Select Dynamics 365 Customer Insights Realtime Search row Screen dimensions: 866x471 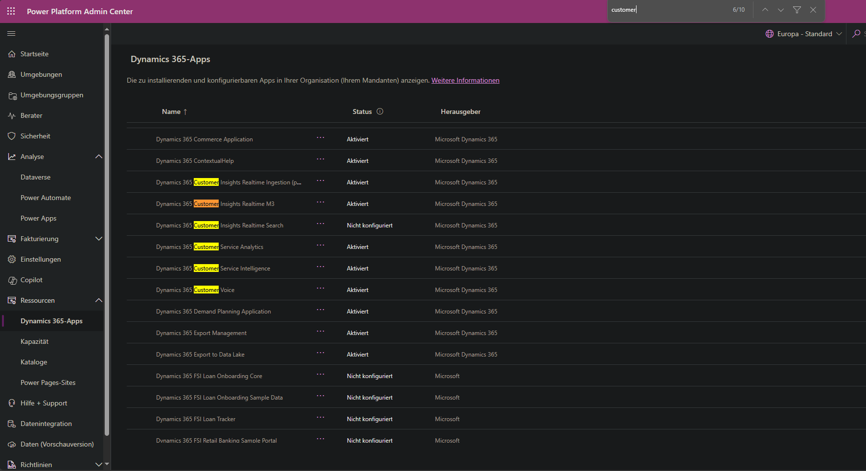[496, 225]
